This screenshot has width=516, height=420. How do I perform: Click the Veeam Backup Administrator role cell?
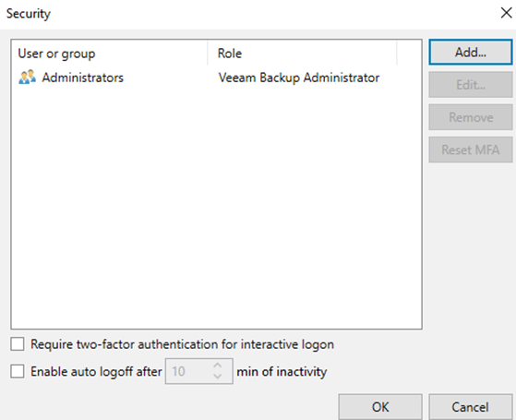click(299, 78)
